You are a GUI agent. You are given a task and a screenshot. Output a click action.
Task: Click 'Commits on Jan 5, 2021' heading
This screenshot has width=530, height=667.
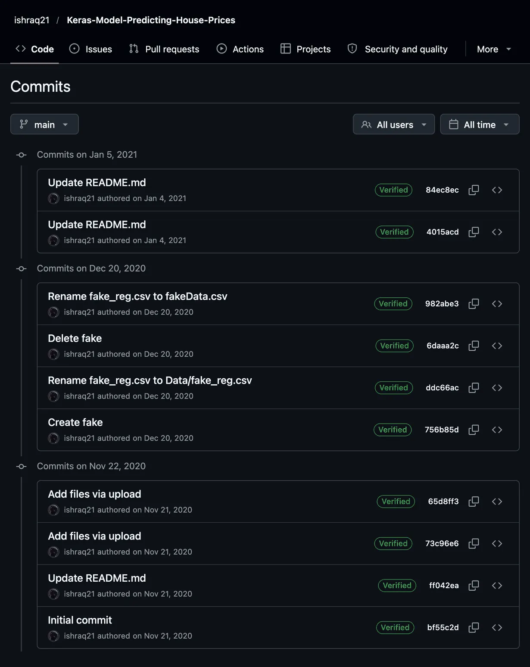pyautogui.click(x=87, y=155)
